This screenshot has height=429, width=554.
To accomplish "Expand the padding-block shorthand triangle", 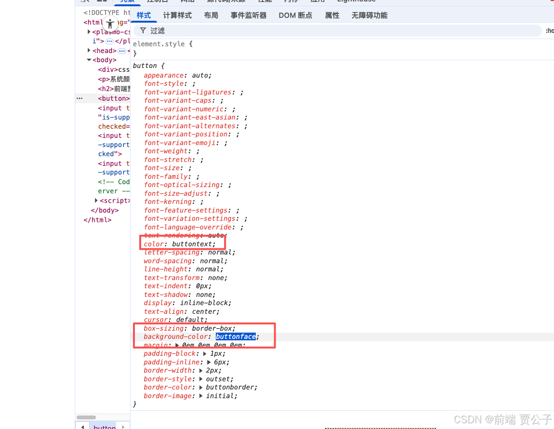I will [205, 353].
